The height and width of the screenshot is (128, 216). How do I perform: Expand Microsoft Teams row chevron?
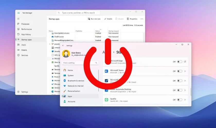click(x=185, y=71)
